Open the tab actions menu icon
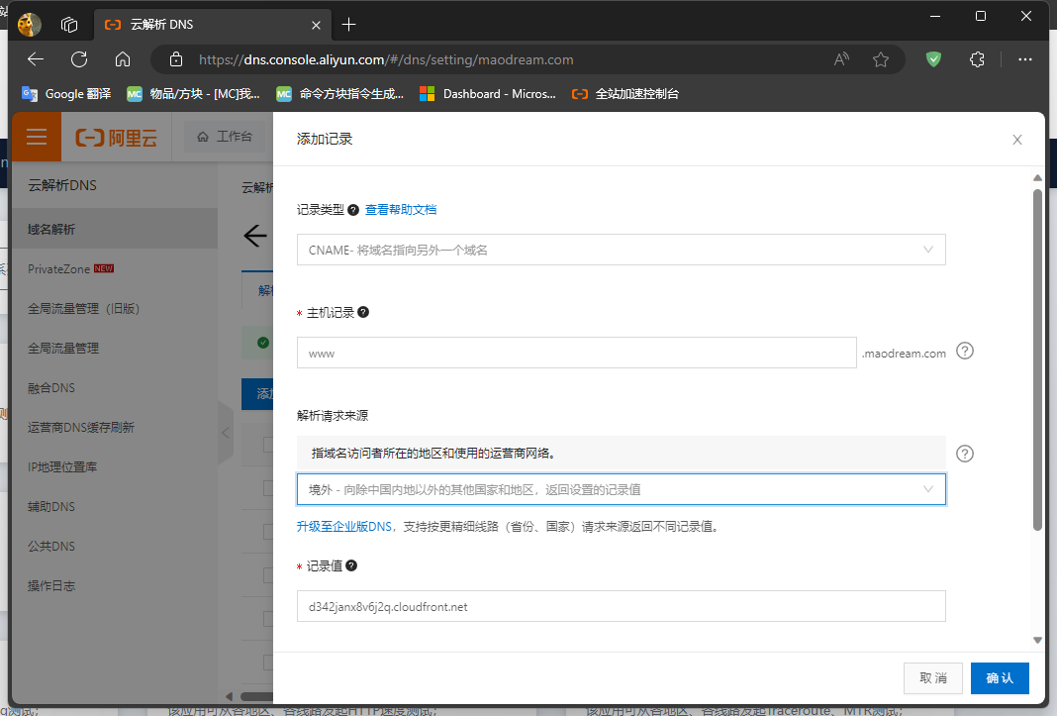 (69, 25)
